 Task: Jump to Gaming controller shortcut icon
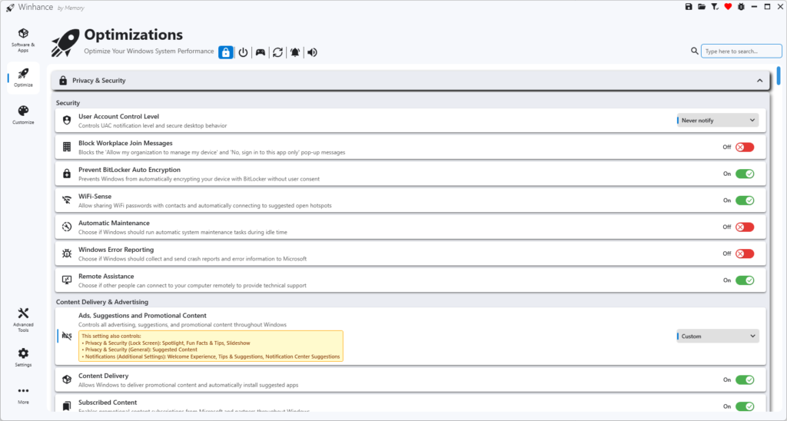[261, 52]
